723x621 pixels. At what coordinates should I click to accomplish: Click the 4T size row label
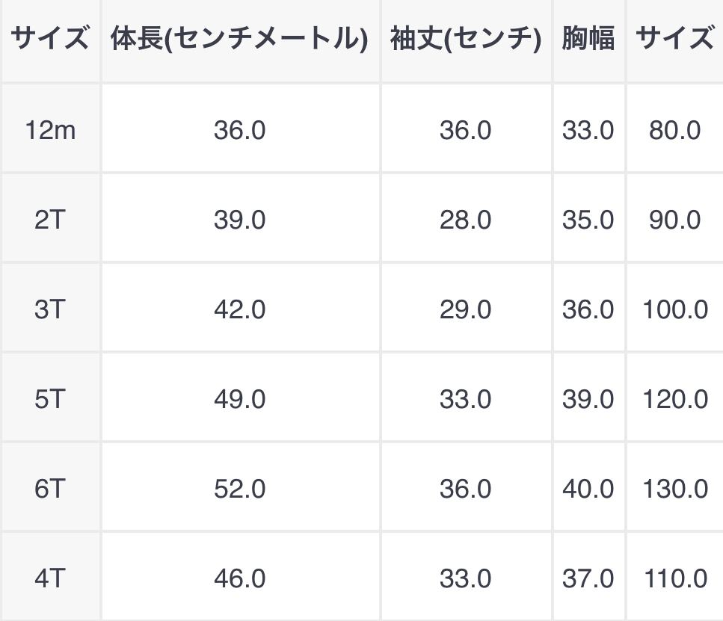pos(50,578)
